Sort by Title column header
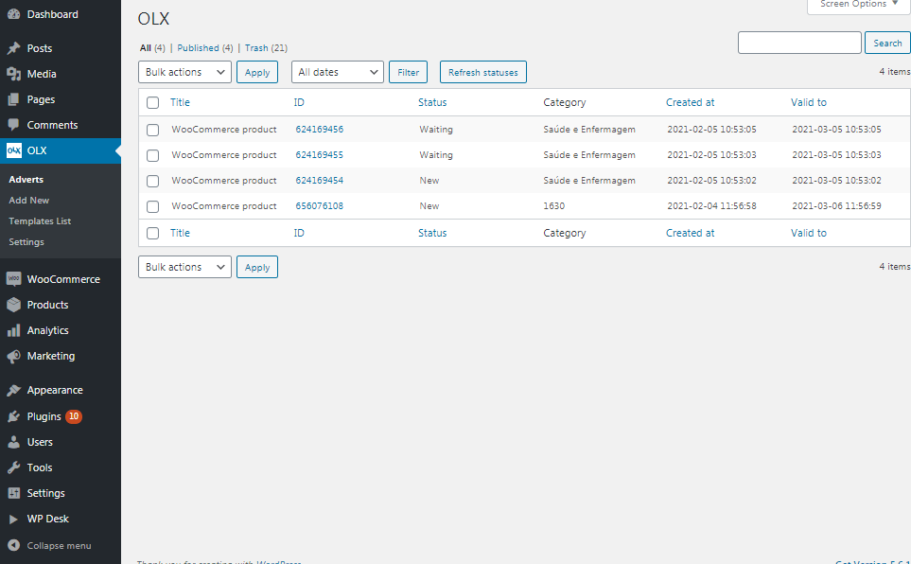Viewport: 911px width, 564px height. pyautogui.click(x=180, y=102)
